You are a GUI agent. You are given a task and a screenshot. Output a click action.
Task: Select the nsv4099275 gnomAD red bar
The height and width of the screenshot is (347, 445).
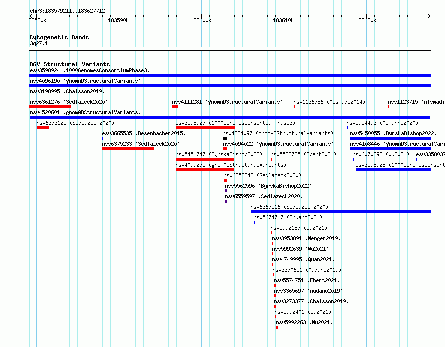[x=205, y=170]
